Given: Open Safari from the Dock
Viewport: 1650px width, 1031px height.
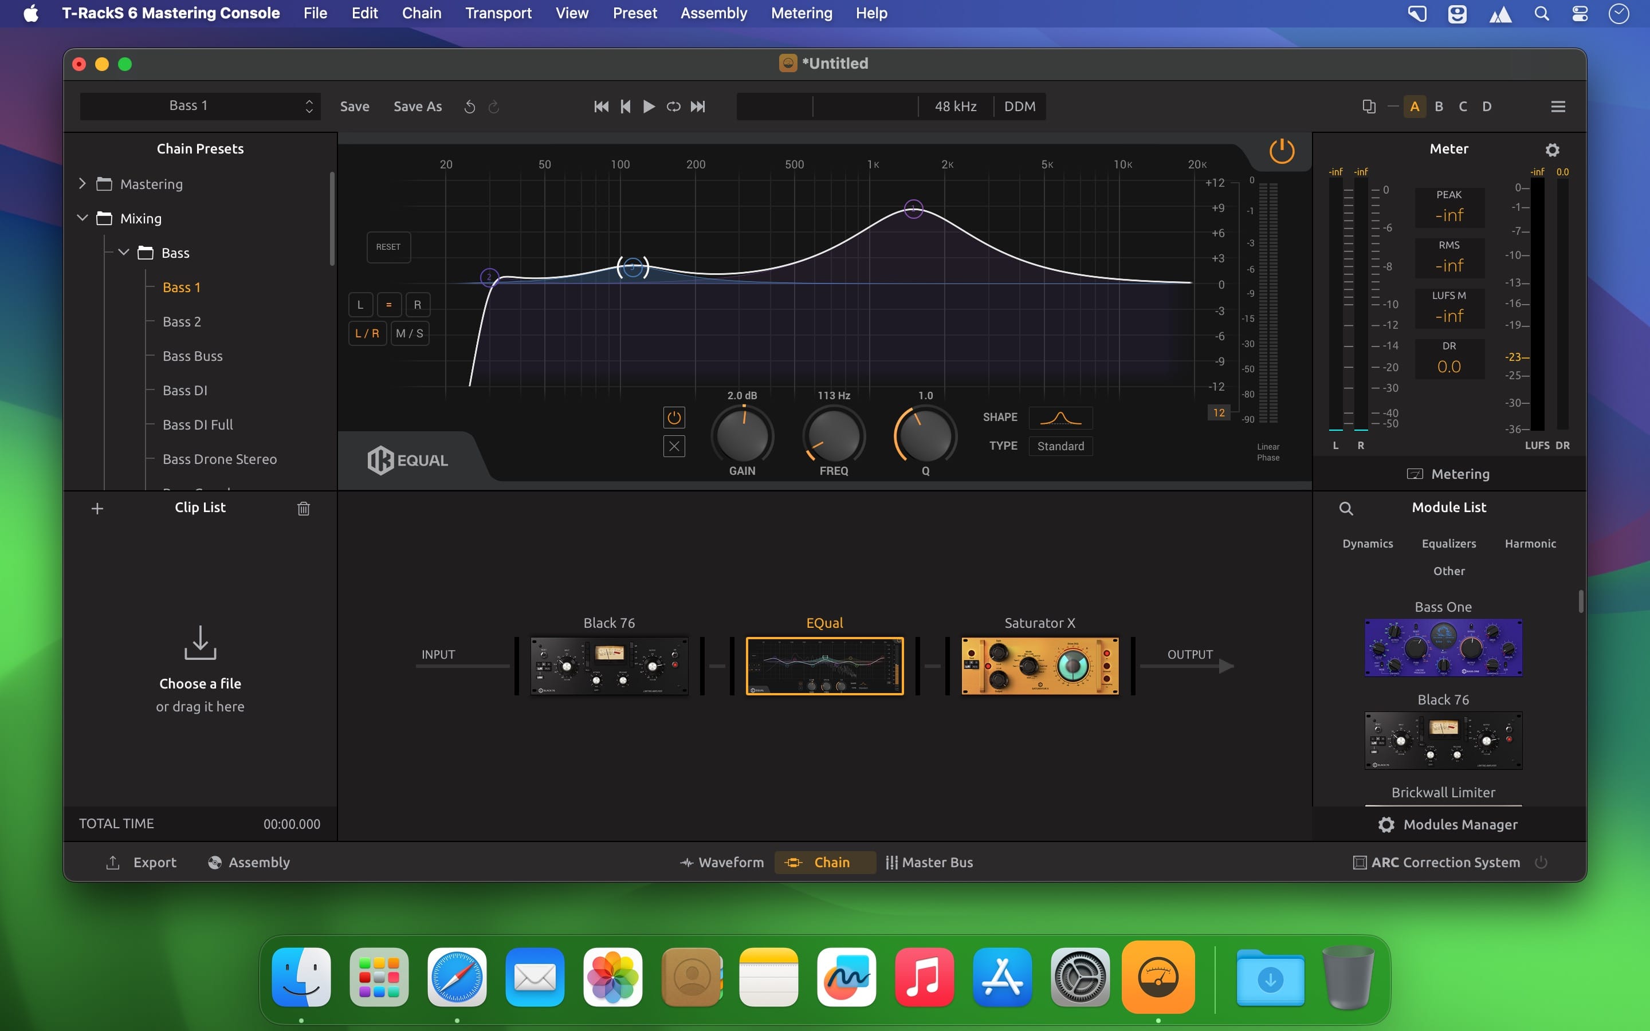Looking at the screenshot, I should tap(457, 977).
